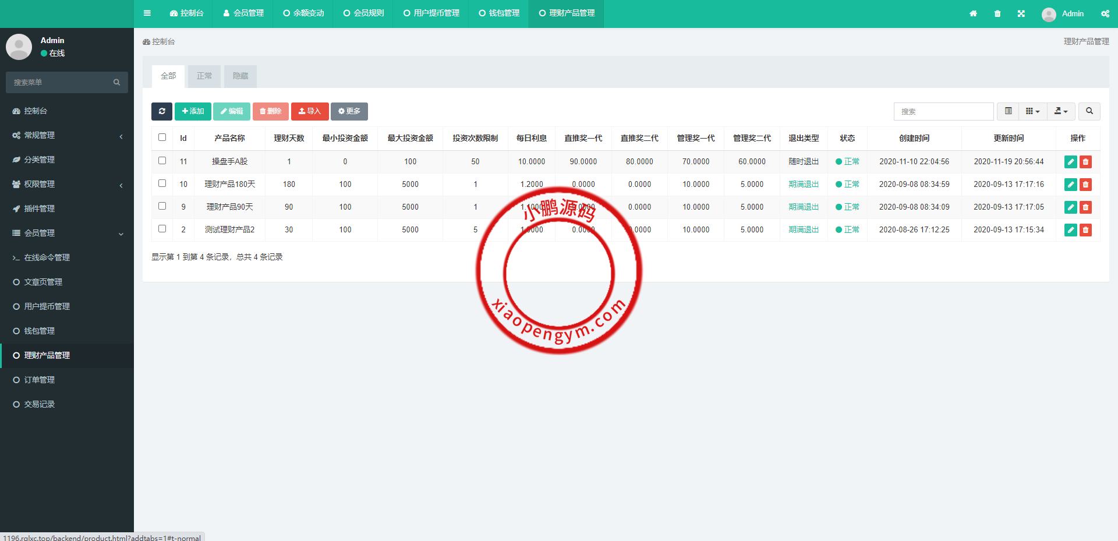Open the export data dropdown
Screen dimensions: 1118x541
(x=1061, y=111)
